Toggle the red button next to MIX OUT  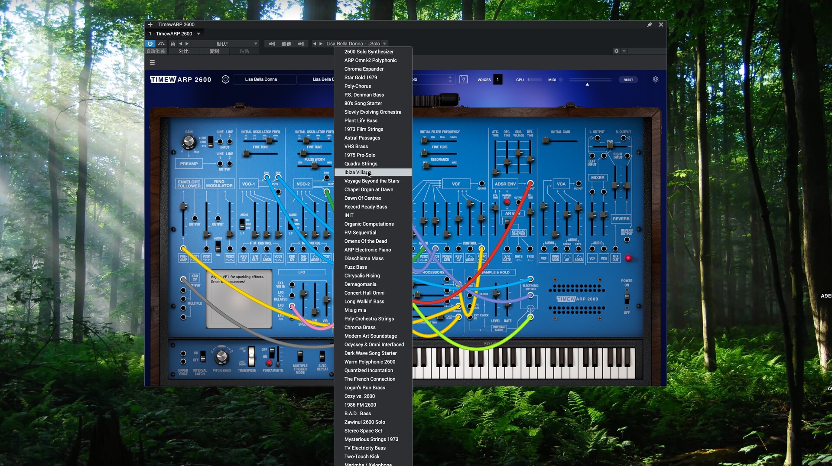[x=628, y=258]
